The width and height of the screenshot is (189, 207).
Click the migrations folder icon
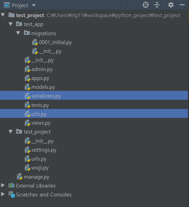click(x=27, y=33)
